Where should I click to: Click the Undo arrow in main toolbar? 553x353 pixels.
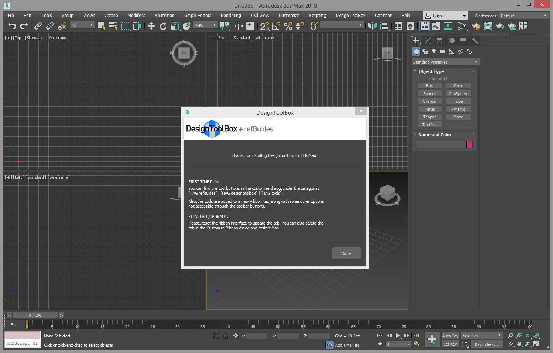click(12, 26)
